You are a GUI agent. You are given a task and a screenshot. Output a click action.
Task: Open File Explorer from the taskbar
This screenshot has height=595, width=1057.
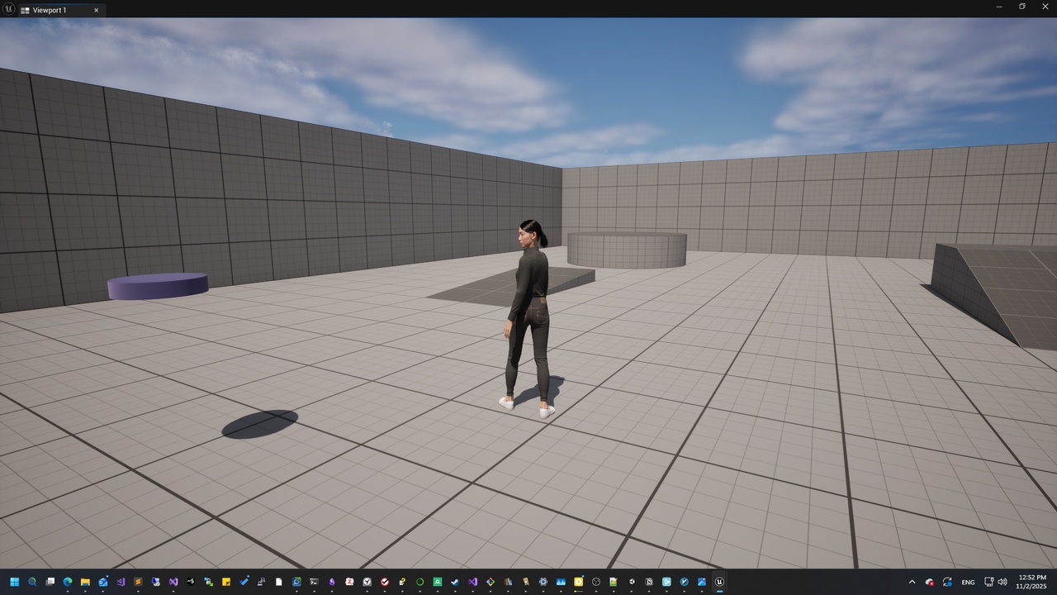click(x=85, y=582)
